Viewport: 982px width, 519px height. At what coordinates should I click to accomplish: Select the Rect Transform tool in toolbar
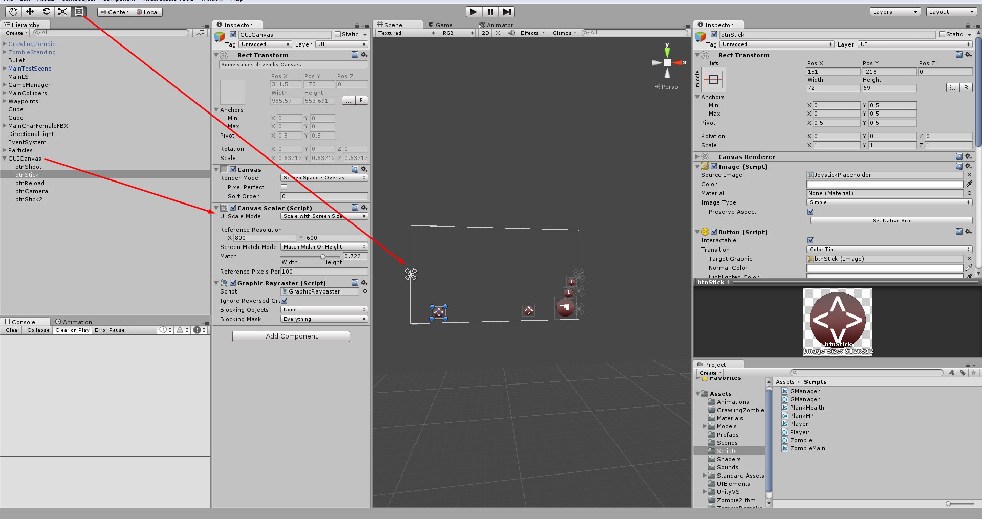pyautogui.click(x=79, y=11)
